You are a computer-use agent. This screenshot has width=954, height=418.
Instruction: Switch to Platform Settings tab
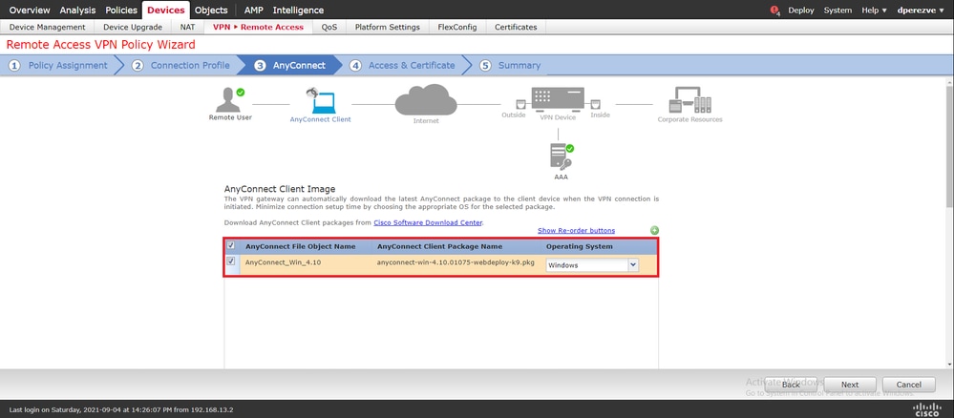coord(388,27)
